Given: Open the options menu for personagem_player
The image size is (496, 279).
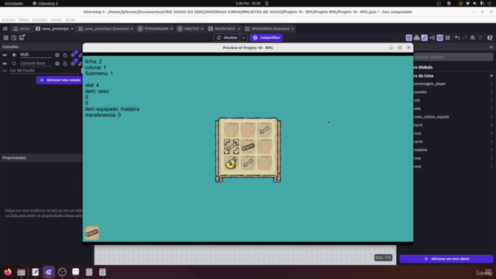Looking at the screenshot, I should point(491,84).
